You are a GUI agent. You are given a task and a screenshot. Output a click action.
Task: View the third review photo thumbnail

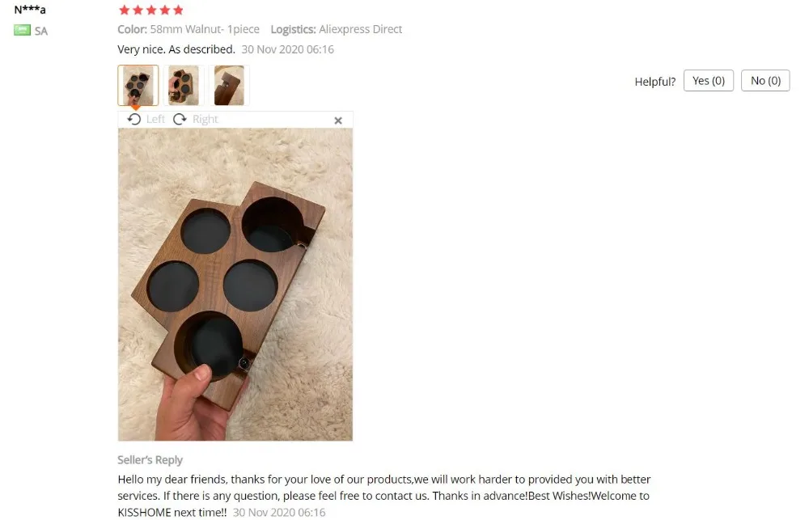(229, 85)
